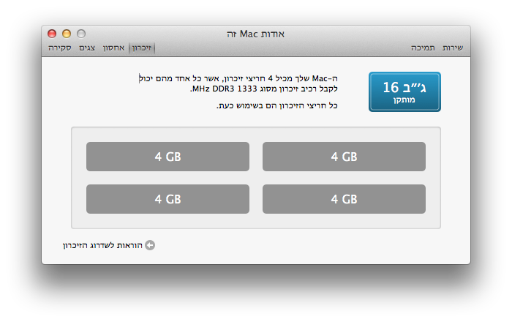
Task: Open the תמיכה (Support) section
Action: click(x=423, y=48)
